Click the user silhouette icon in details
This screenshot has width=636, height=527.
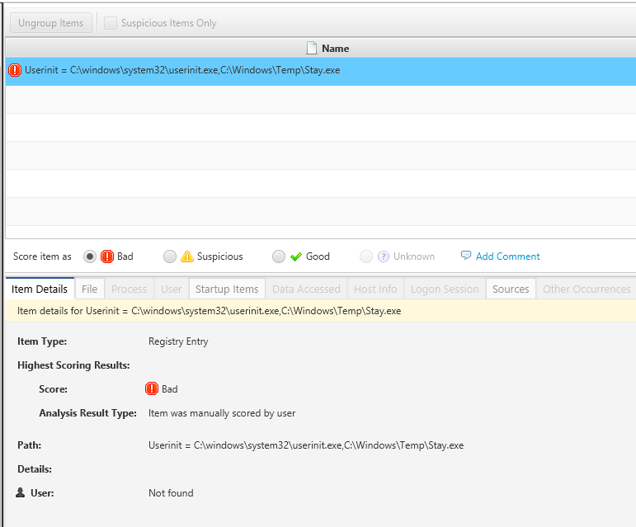pos(21,493)
